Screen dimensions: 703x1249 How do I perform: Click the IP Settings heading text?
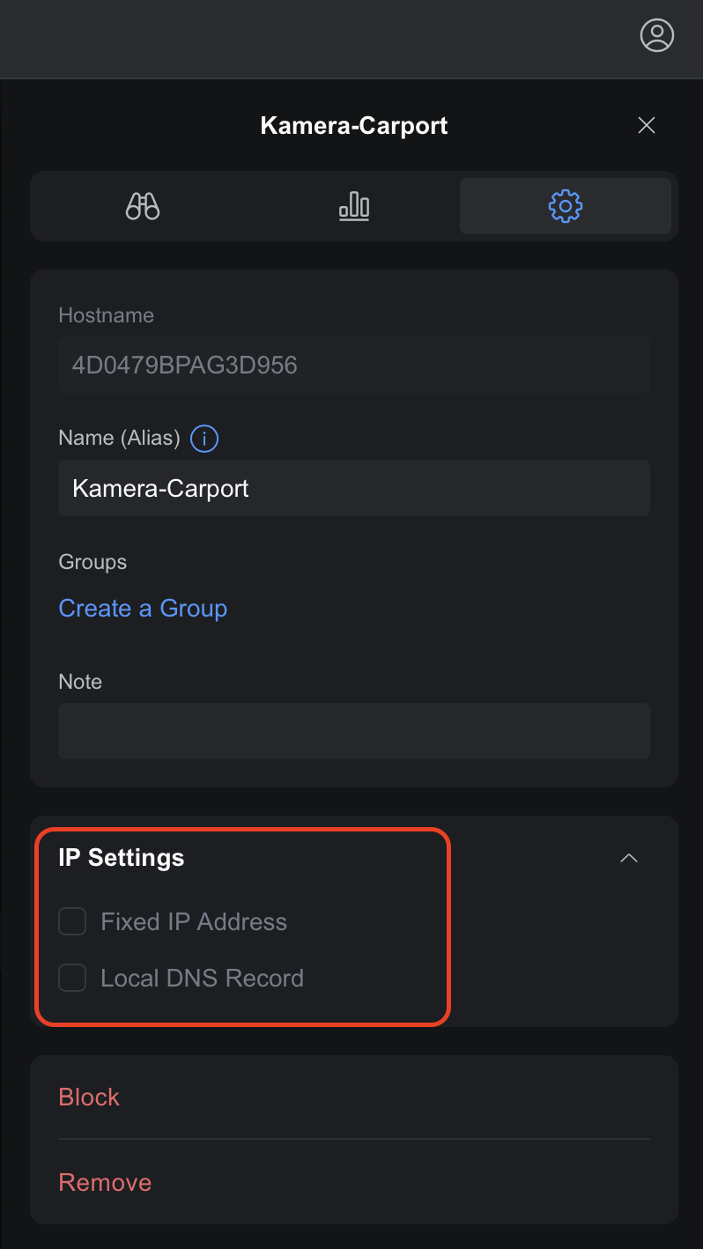coord(122,858)
